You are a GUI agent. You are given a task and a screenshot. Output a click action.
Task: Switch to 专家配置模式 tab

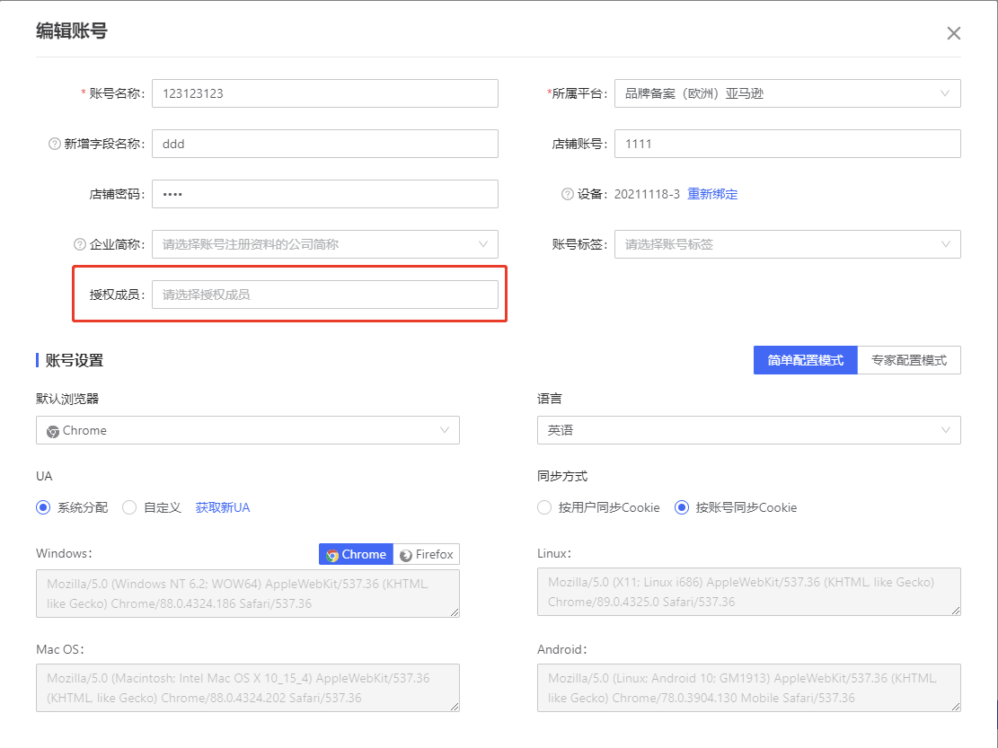[x=910, y=359]
